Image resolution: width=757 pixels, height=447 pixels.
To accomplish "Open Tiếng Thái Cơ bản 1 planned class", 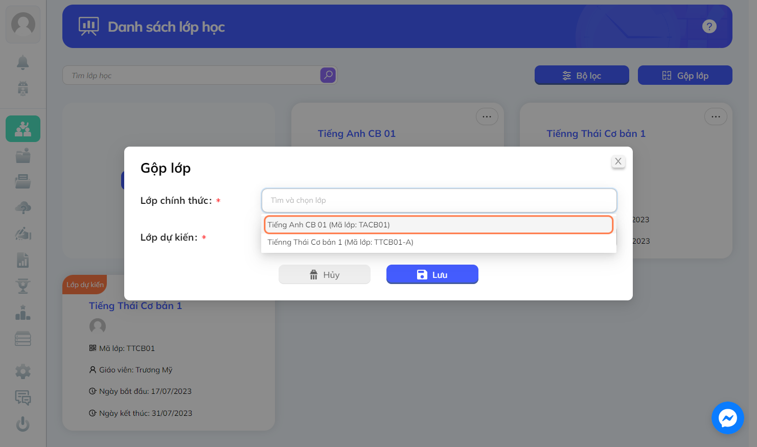I will point(135,305).
